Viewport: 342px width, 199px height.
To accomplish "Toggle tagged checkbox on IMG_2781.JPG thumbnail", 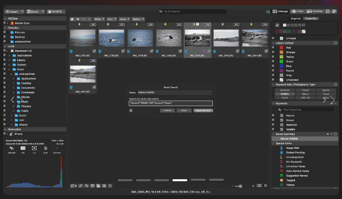I will 94,51.
